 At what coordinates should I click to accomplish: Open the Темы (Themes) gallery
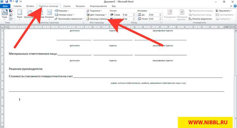point(4,14)
